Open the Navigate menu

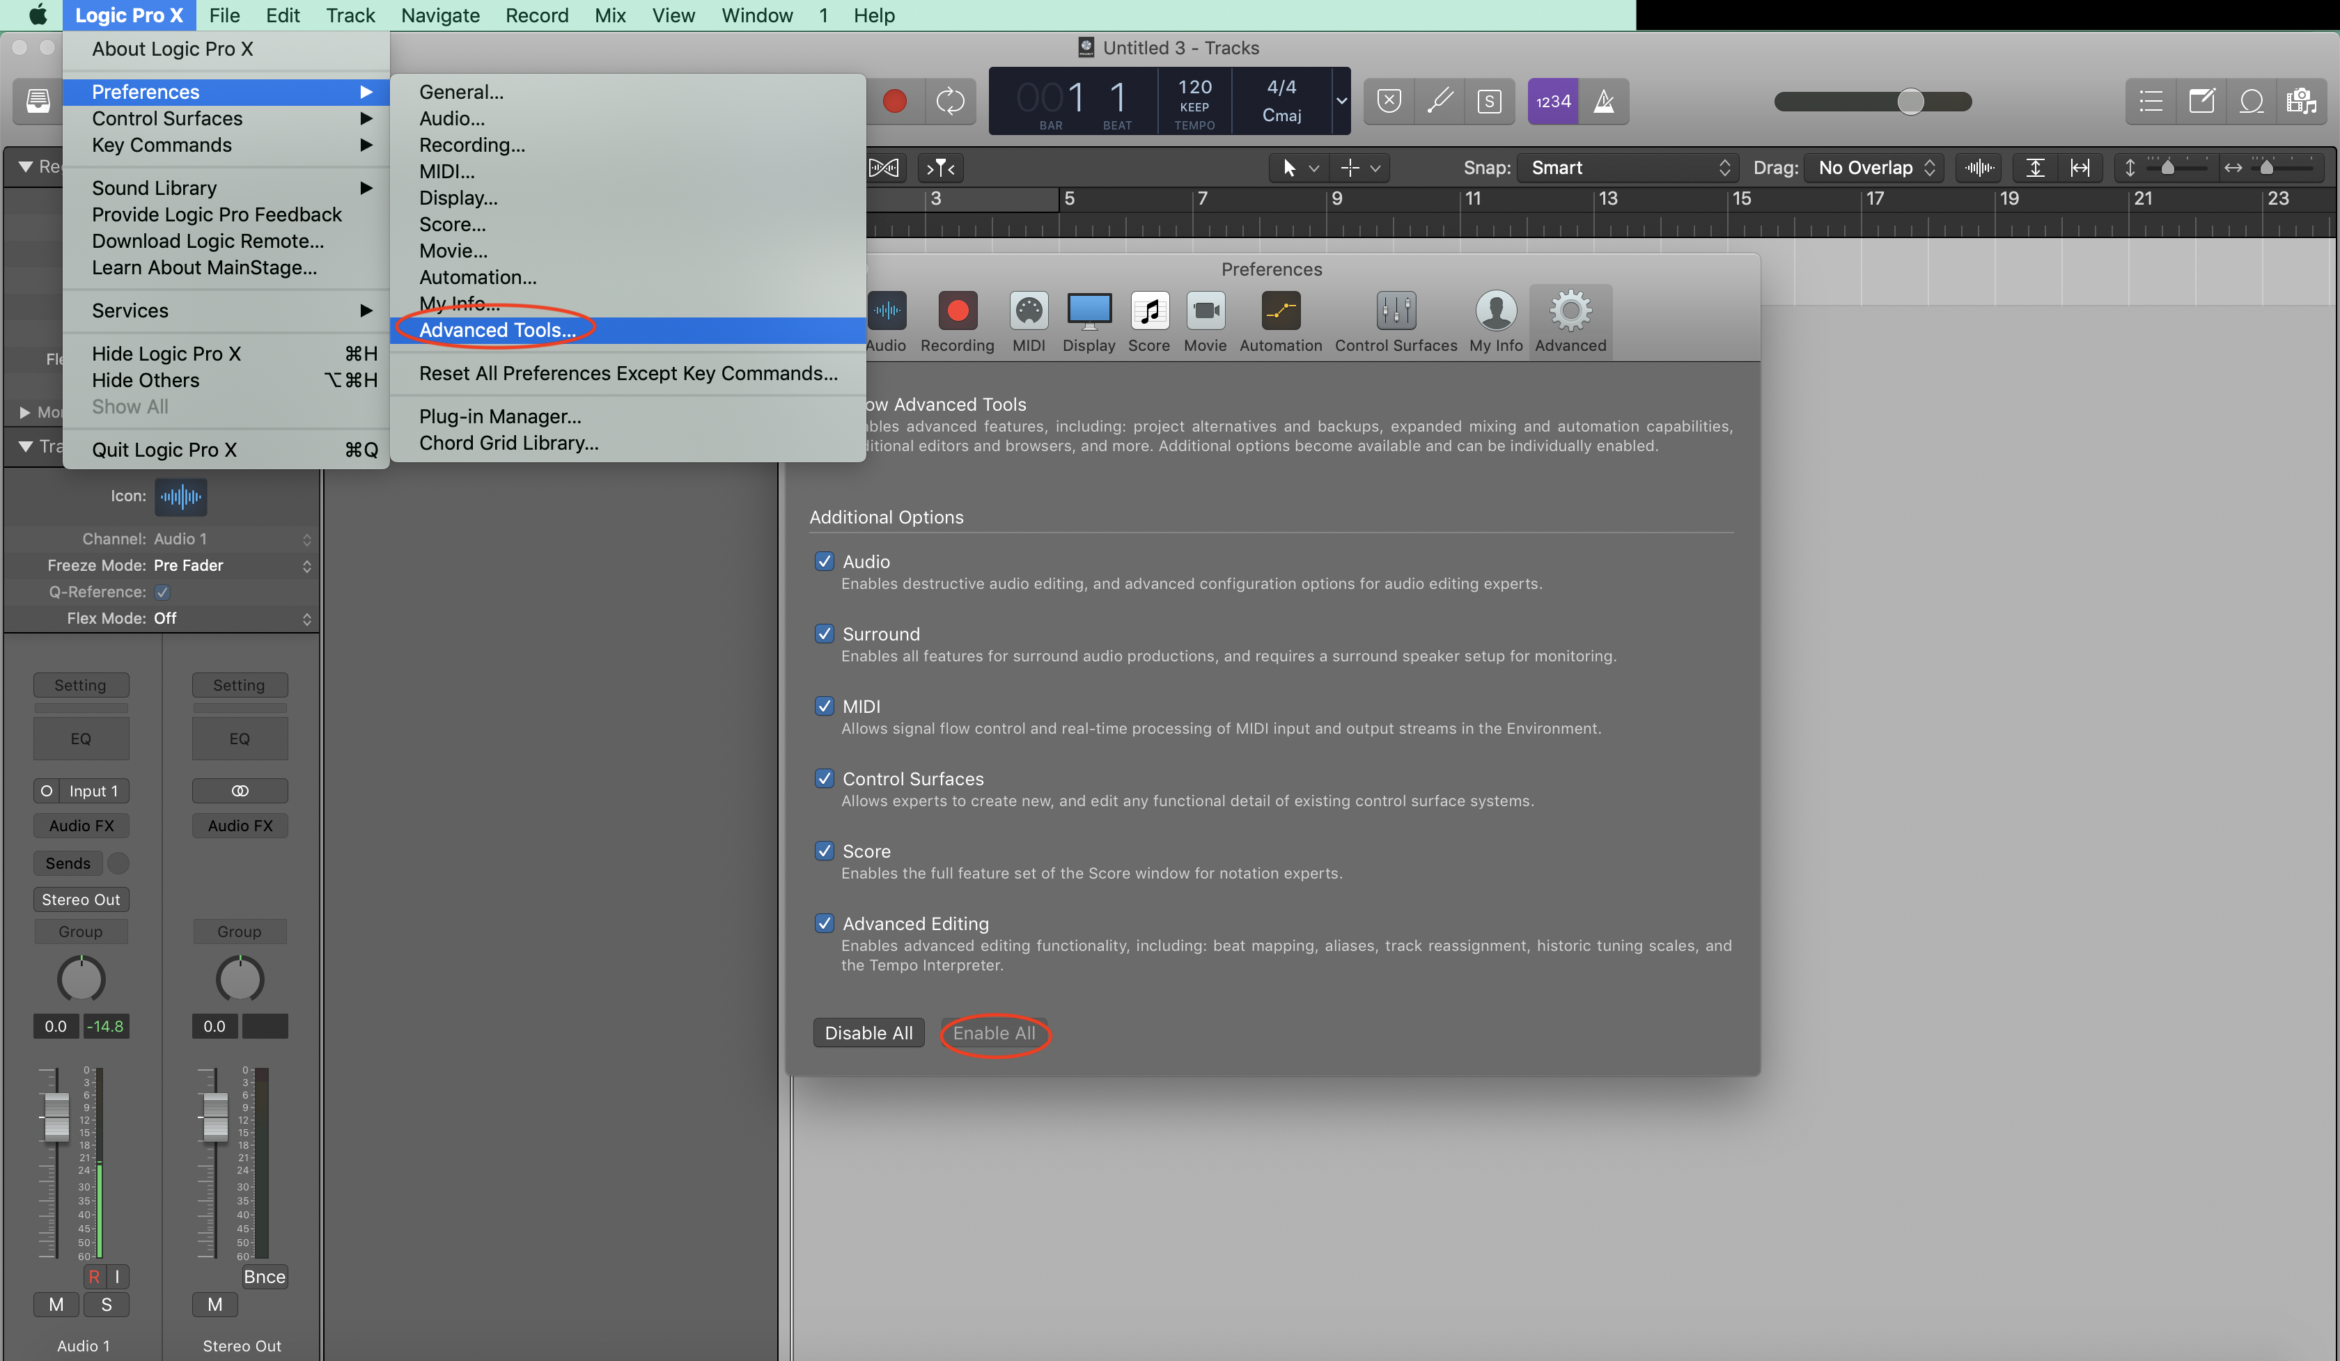(440, 15)
